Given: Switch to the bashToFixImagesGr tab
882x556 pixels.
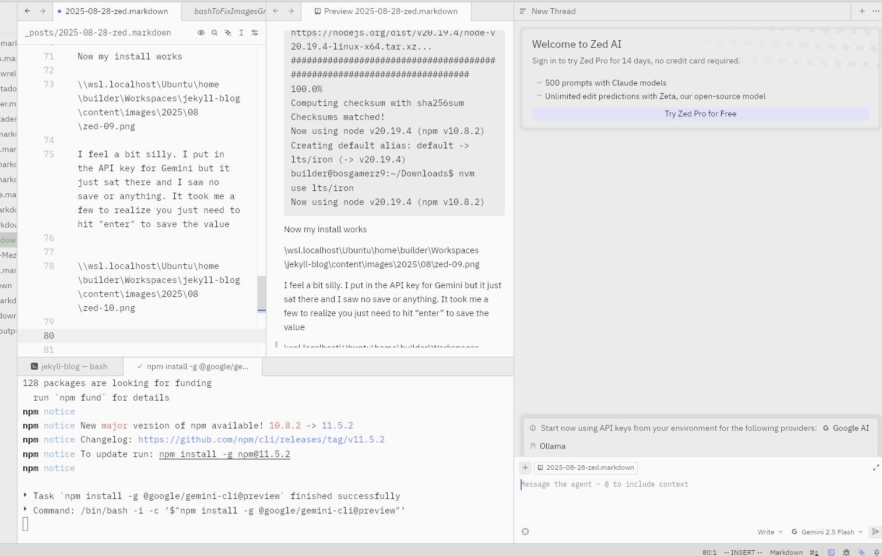Looking at the screenshot, I should 230,11.
